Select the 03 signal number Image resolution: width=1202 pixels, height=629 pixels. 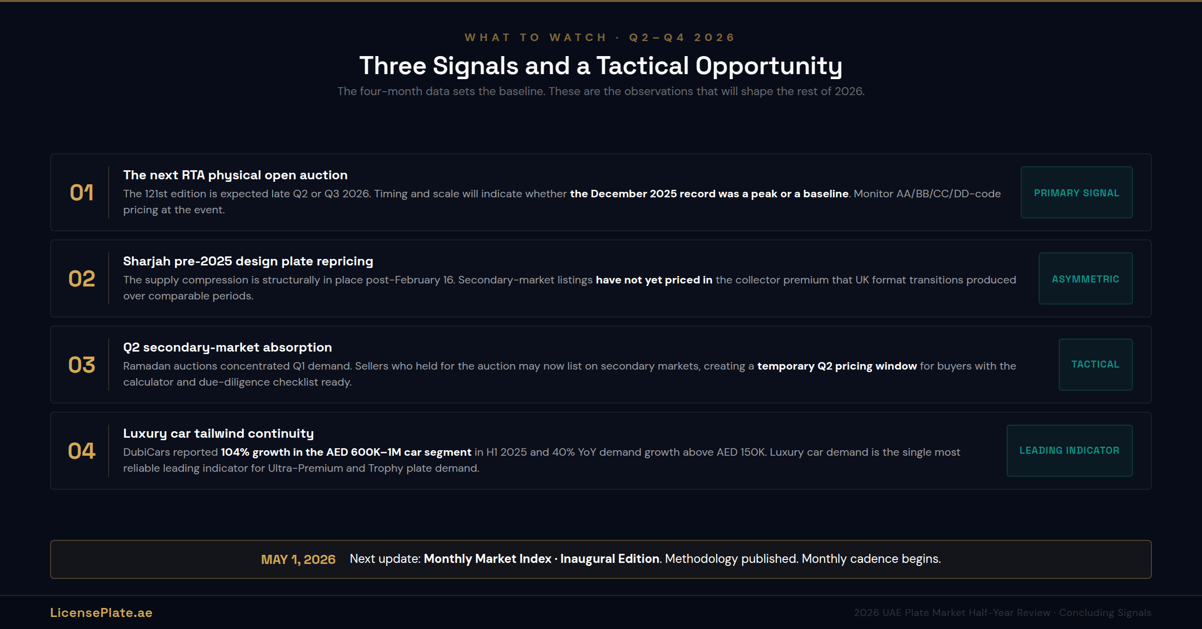pyautogui.click(x=82, y=365)
